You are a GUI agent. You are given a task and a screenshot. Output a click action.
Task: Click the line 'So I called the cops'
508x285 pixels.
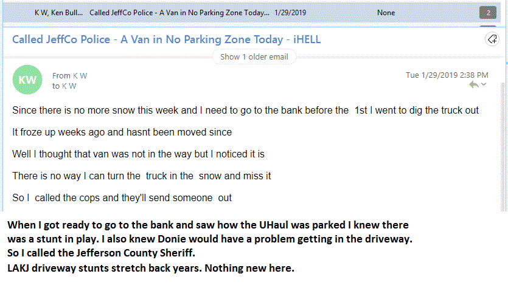[x=122, y=197]
